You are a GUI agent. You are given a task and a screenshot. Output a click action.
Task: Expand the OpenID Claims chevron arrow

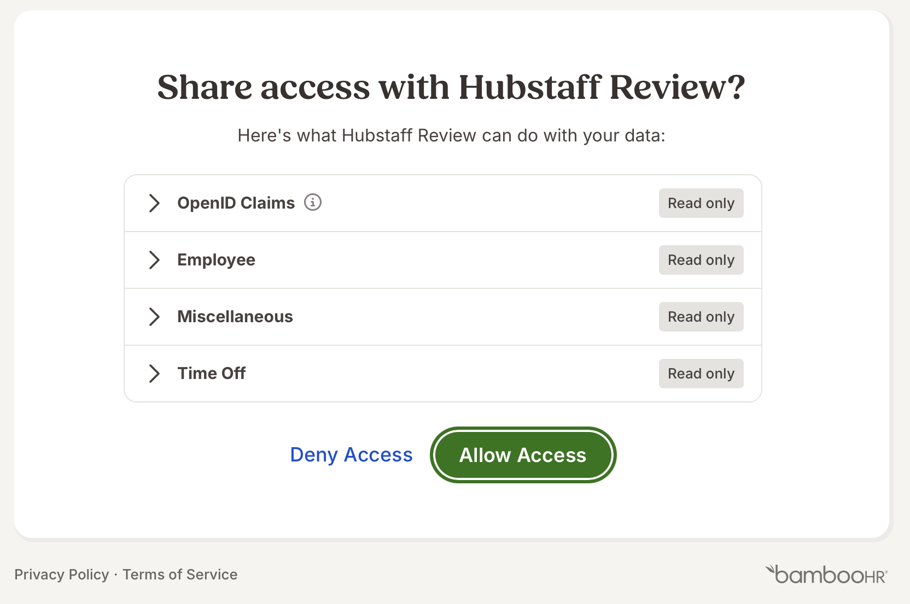(154, 203)
